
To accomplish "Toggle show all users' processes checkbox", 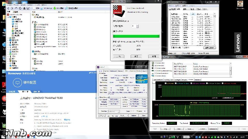I will [x=172, y=47].
